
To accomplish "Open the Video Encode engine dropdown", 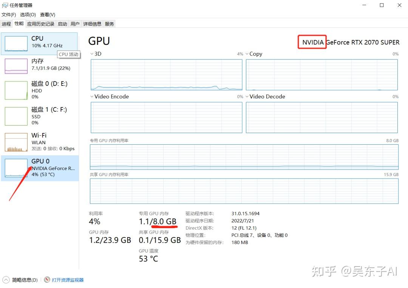I will [x=92, y=97].
